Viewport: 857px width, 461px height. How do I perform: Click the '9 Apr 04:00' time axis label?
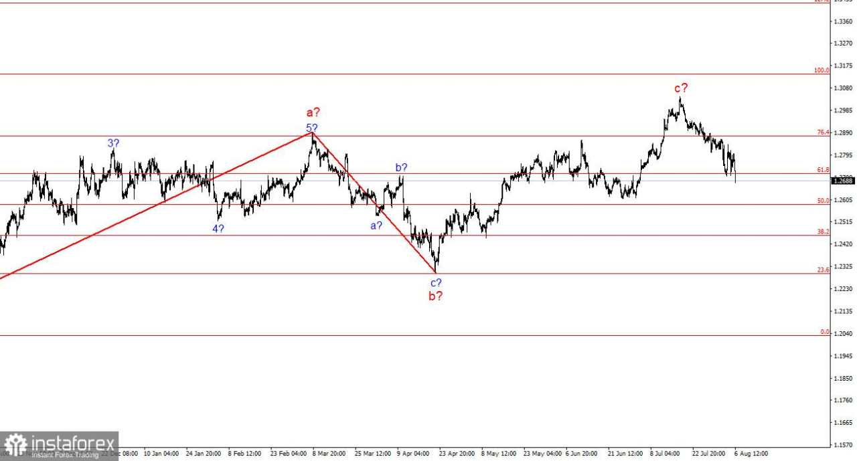(413, 453)
